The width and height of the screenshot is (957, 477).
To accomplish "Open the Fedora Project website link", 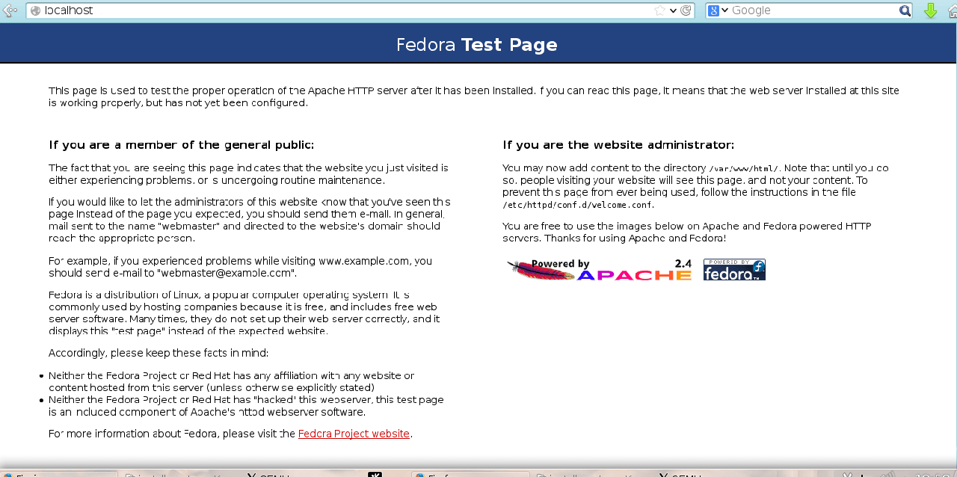I will 354,434.
